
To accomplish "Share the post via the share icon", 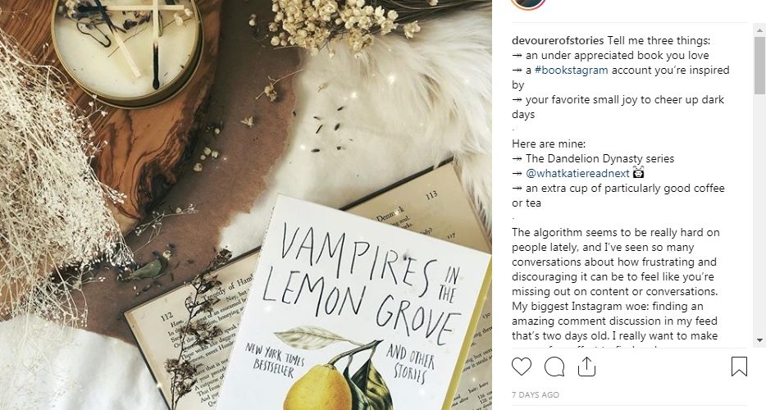I will point(586,367).
